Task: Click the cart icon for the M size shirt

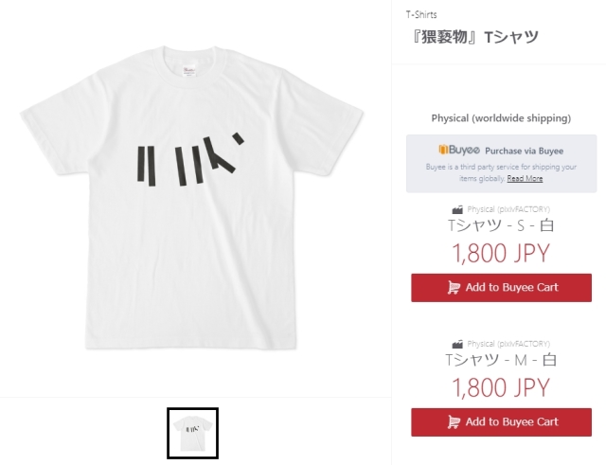Action: click(454, 422)
